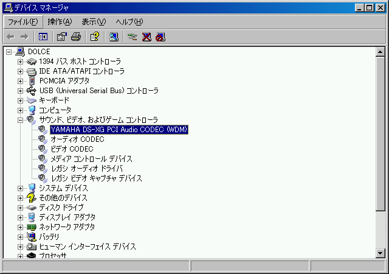389x274 pixels.
Task: Expand the システム デバイス node
Action: pyautogui.click(x=20, y=188)
